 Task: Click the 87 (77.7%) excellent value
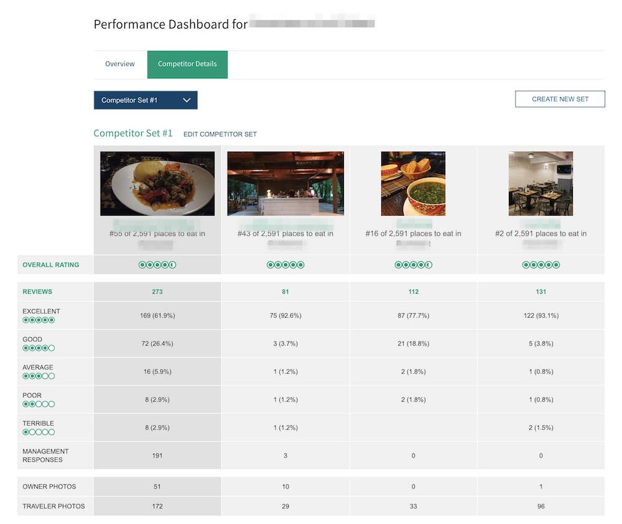tap(414, 316)
